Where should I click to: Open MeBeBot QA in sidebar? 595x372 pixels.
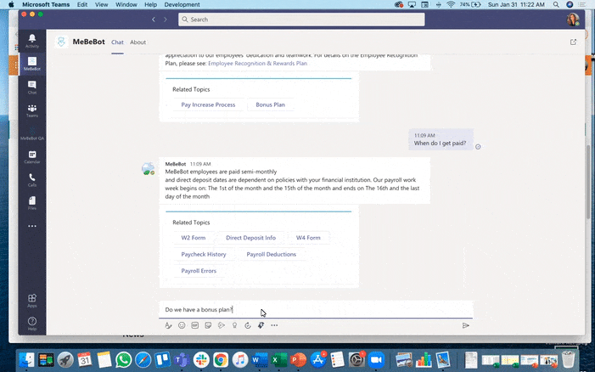(32, 133)
